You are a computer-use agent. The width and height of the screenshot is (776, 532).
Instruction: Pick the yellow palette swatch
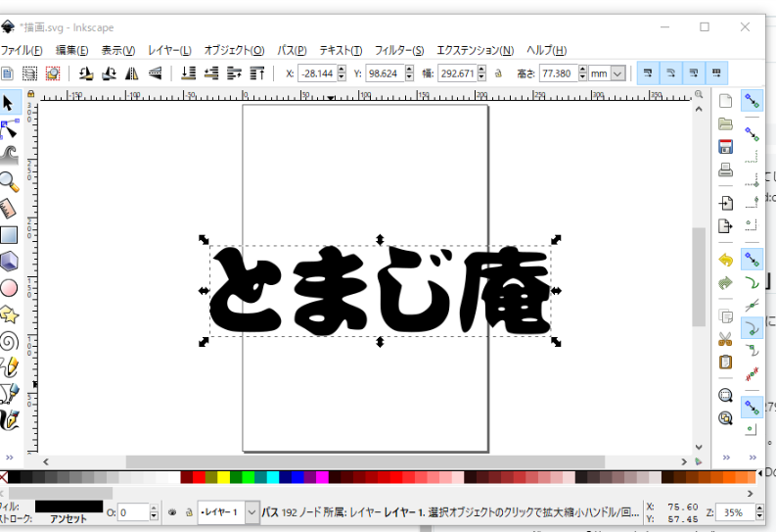coord(223,477)
